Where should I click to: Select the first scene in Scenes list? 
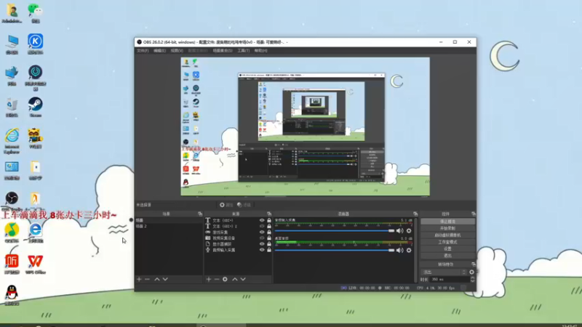coord(169,220)
